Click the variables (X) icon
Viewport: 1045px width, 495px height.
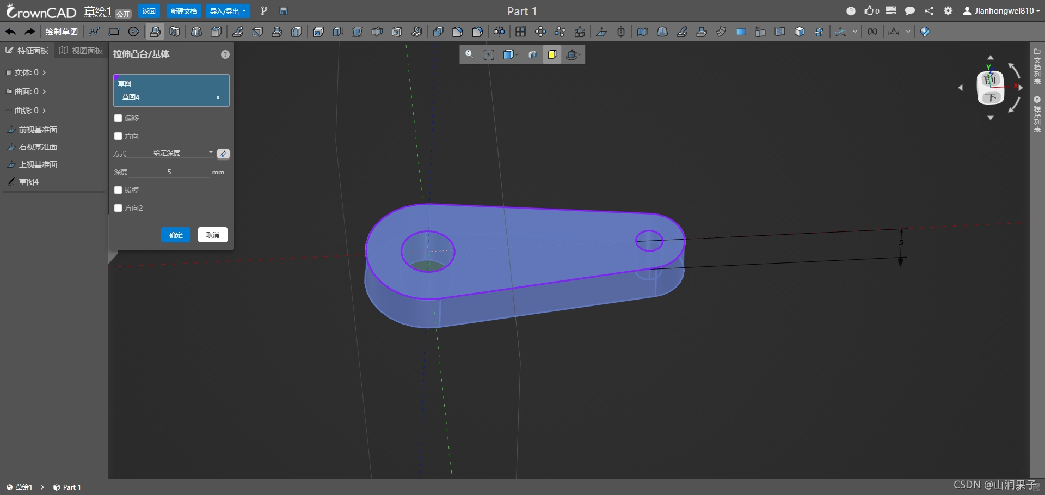pyautogui.click(x=872, y=32)
